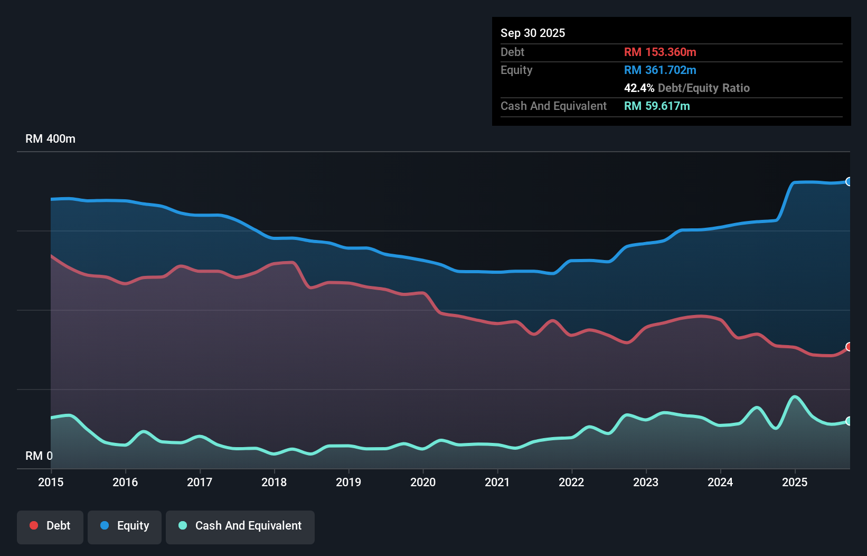Select the red Debt endpoint marker on chart

click(849, 347)
